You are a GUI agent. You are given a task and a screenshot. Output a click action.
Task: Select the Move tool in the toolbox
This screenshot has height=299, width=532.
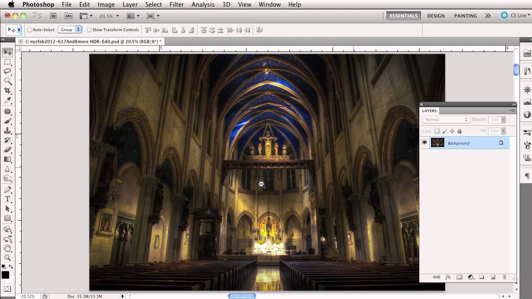[7, 53]
